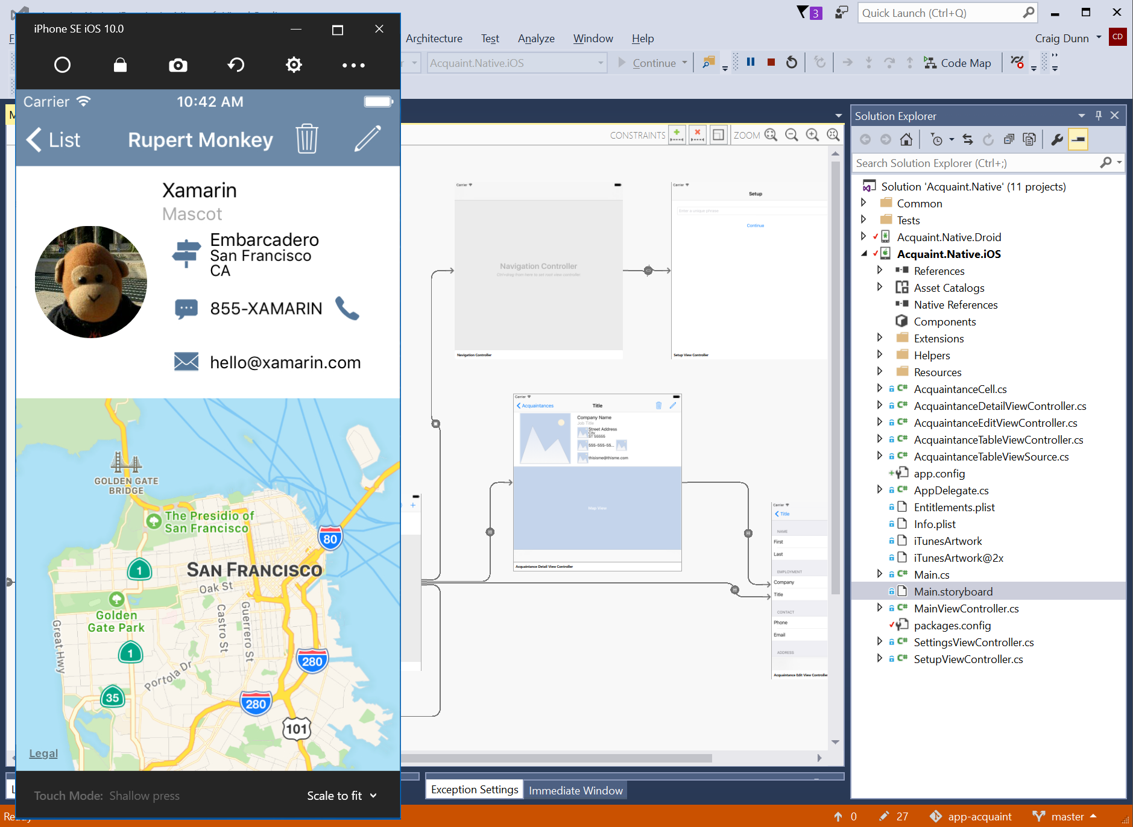Viewport: 1133px width, 827px height.
Task: Click the simulator lock screen icon
Action: pyautogui.click(x=120, y=65)
